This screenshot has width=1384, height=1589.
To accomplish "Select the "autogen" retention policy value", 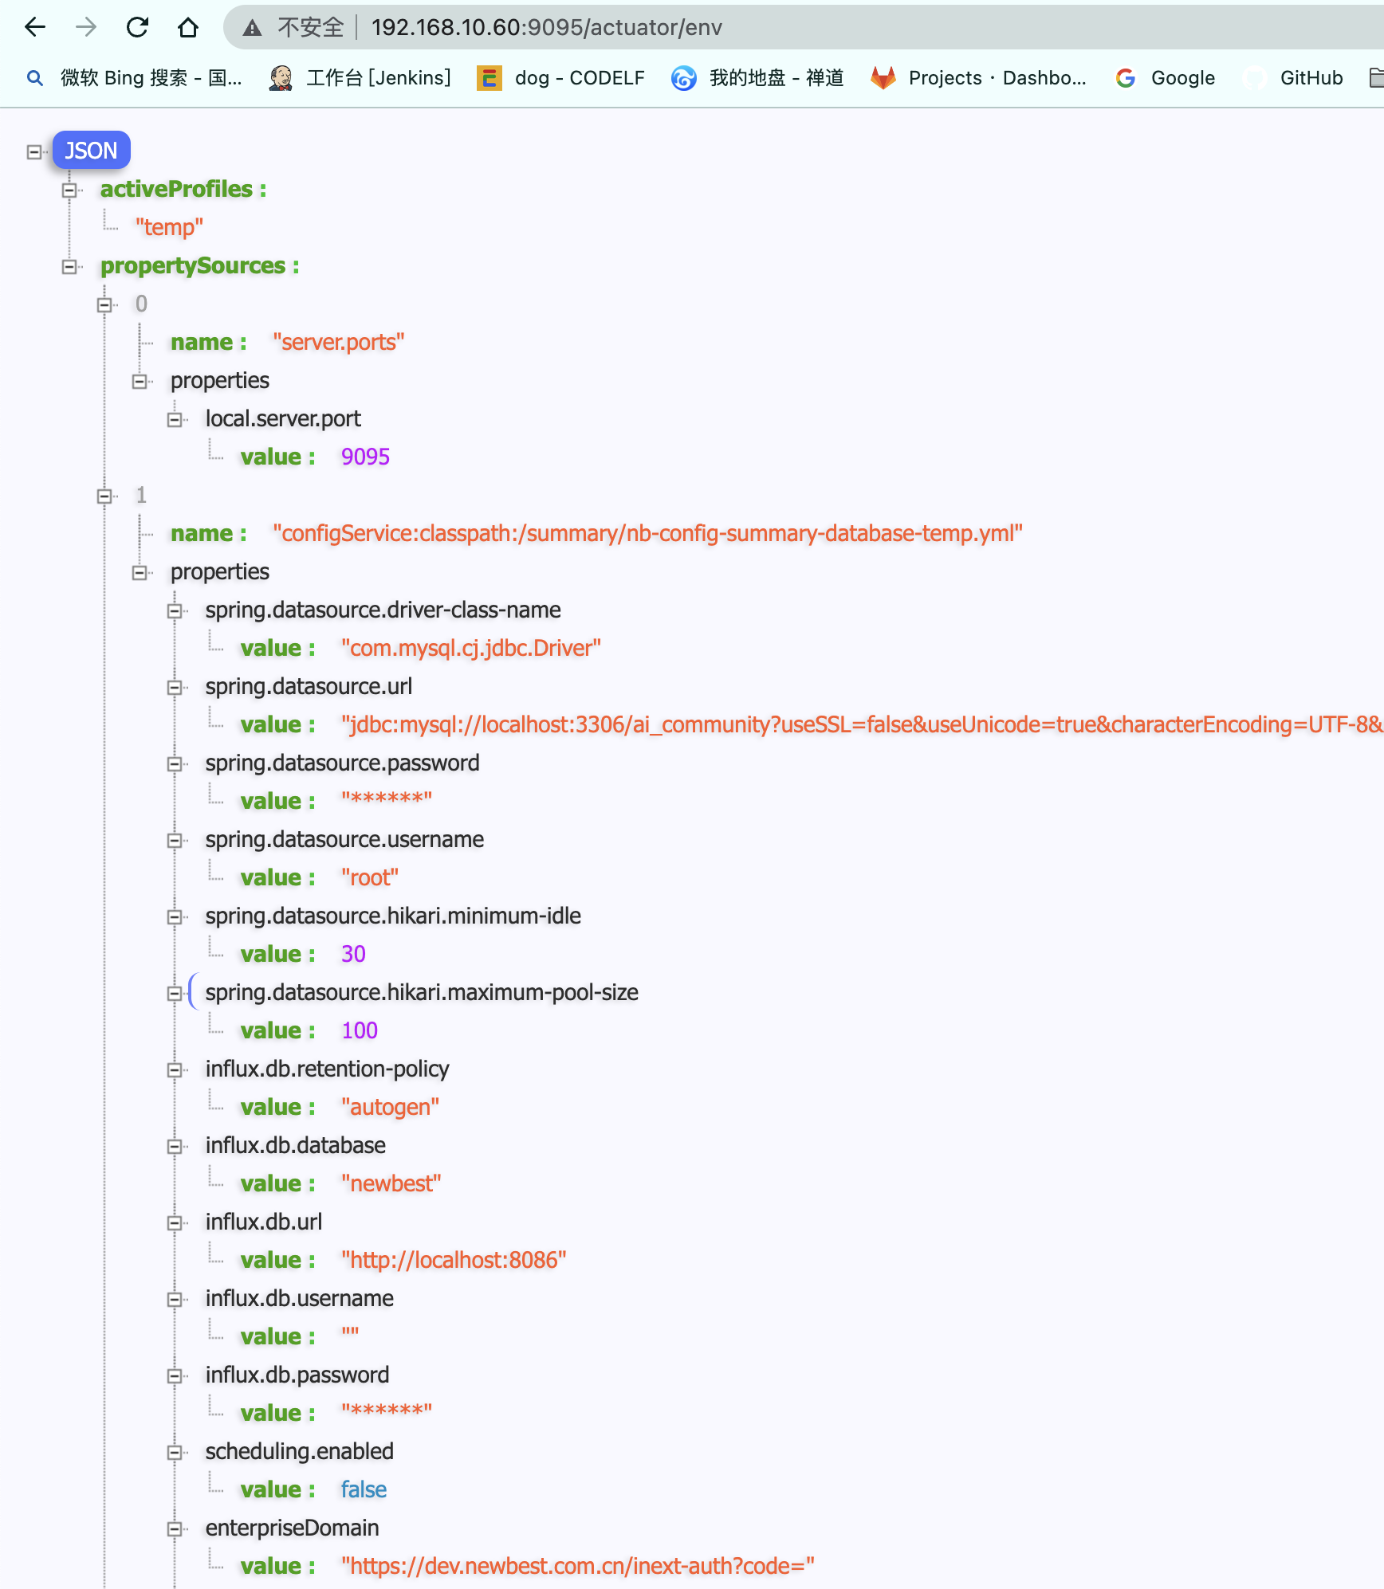I will (390, 1107).
